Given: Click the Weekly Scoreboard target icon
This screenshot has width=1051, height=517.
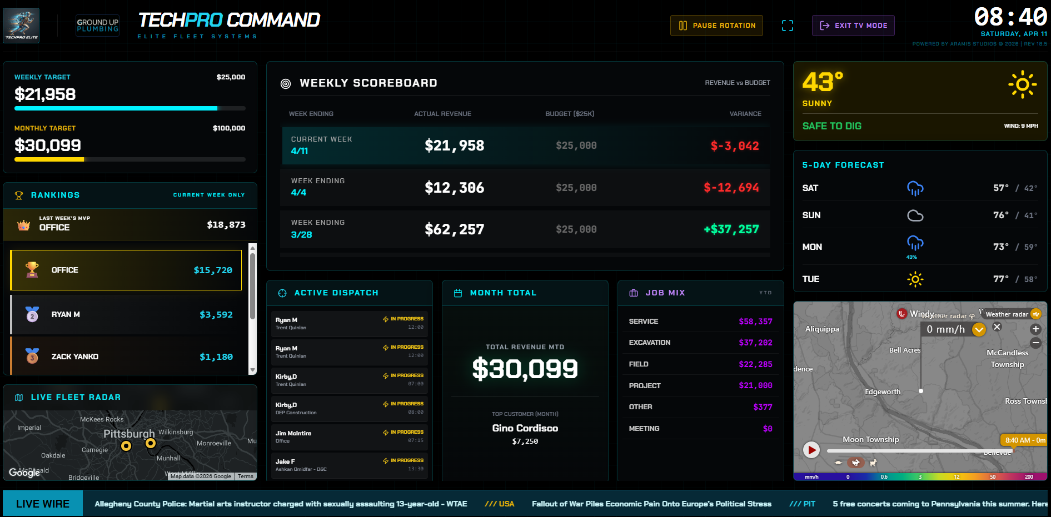Looking at the screenshot, I should [286, 83].
